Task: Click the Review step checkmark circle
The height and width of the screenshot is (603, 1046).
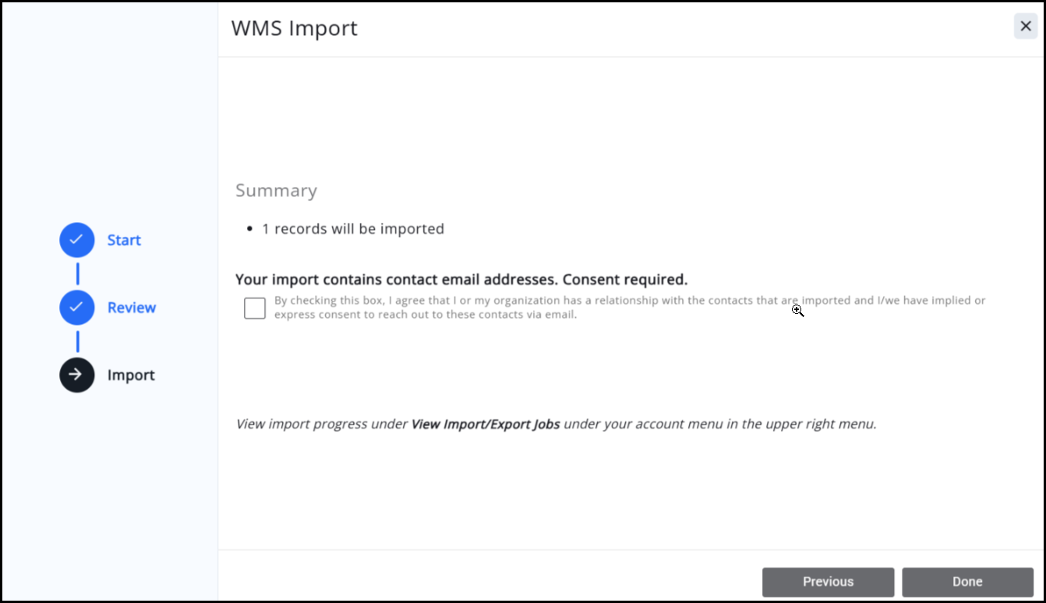Action: 76,308
